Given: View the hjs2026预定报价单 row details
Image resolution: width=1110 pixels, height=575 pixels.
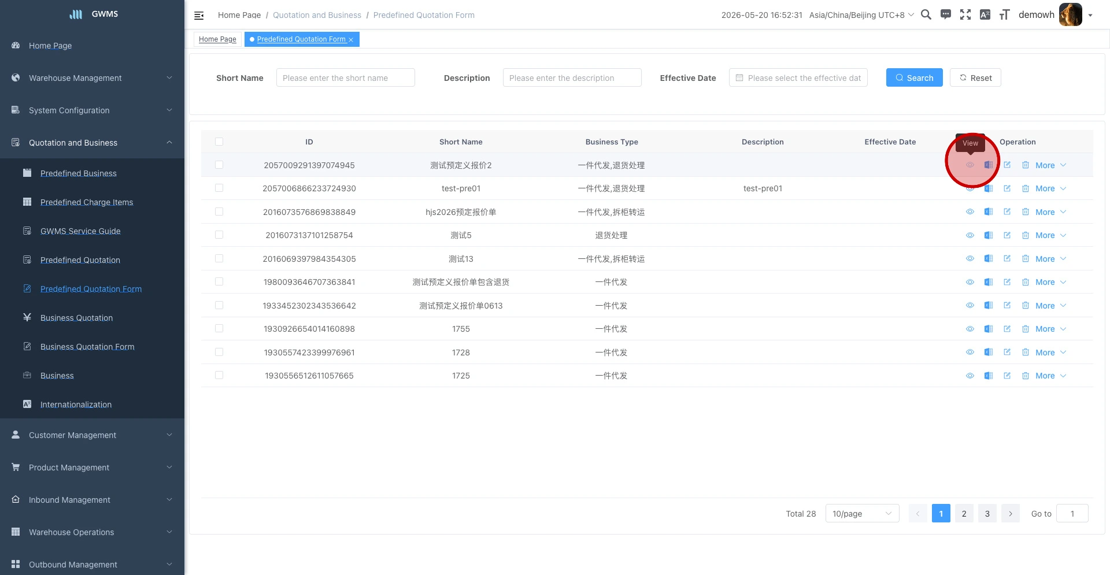Looking at the screenshot, I should point(970,212).
